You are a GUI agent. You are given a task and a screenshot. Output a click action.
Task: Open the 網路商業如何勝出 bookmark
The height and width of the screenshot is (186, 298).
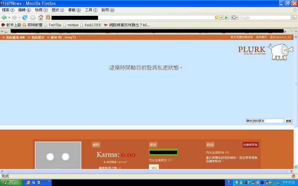[127, 25]
